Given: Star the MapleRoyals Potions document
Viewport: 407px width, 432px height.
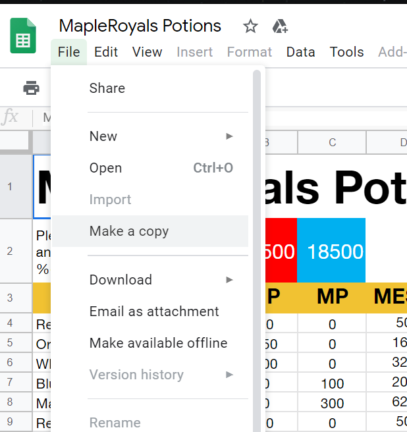Looking at the screenshot, I should pos(250,26).
